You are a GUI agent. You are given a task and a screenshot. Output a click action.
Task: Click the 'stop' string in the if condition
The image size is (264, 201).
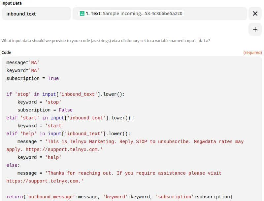pyautogui.click(x=23, y=94)
